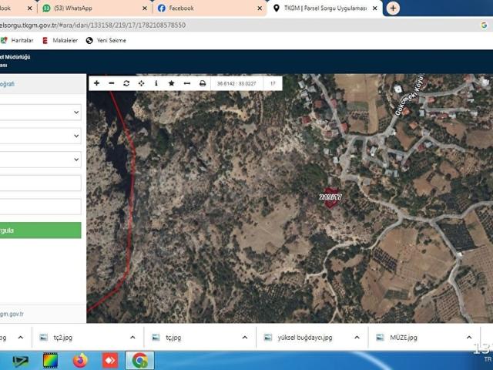Click the star favorites icon on map toolbar
493x370 pixels.
(x=171, y=83)
